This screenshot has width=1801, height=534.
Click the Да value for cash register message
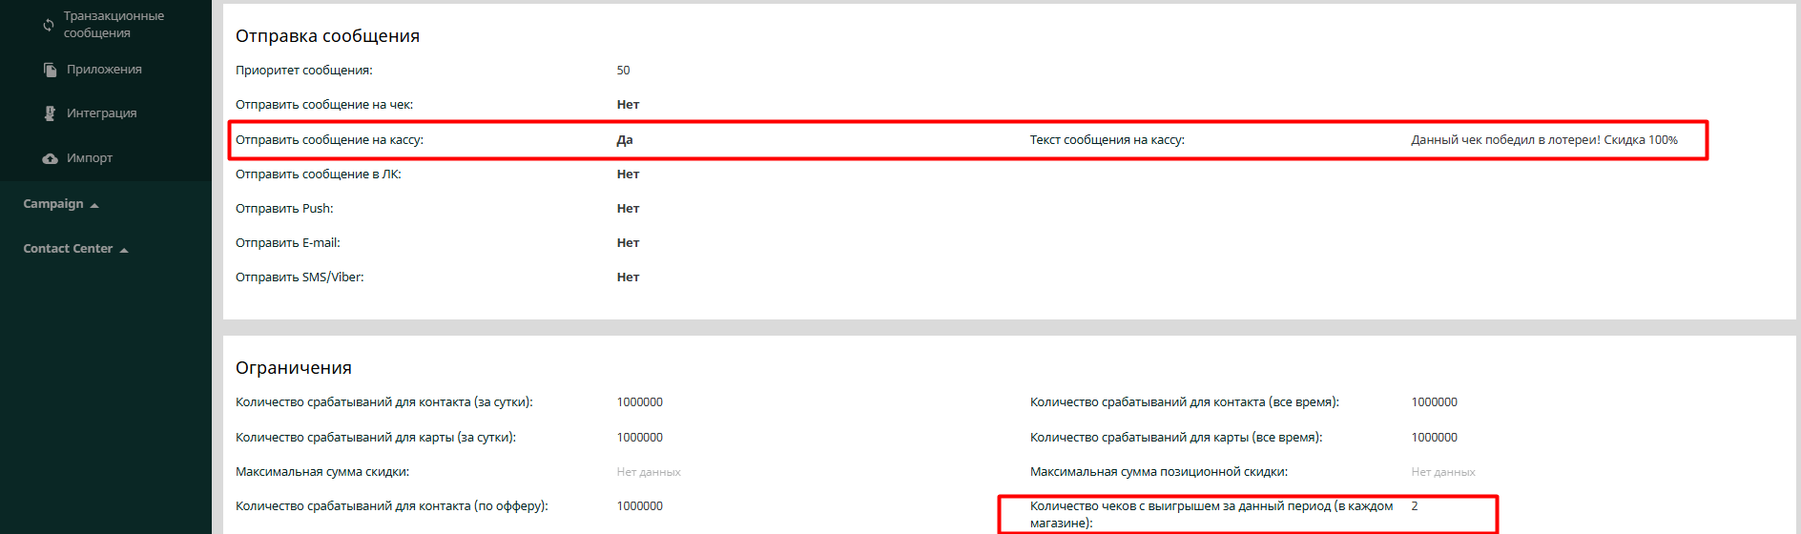coord(625,140)
